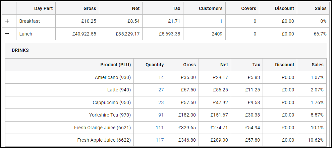This screenshot has width=332, height=148.
Task: Open Latte quantity link 27
Action: click(x=161, y=90)
